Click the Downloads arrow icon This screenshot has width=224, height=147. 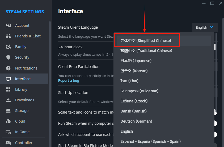click(x=8, y=100)
